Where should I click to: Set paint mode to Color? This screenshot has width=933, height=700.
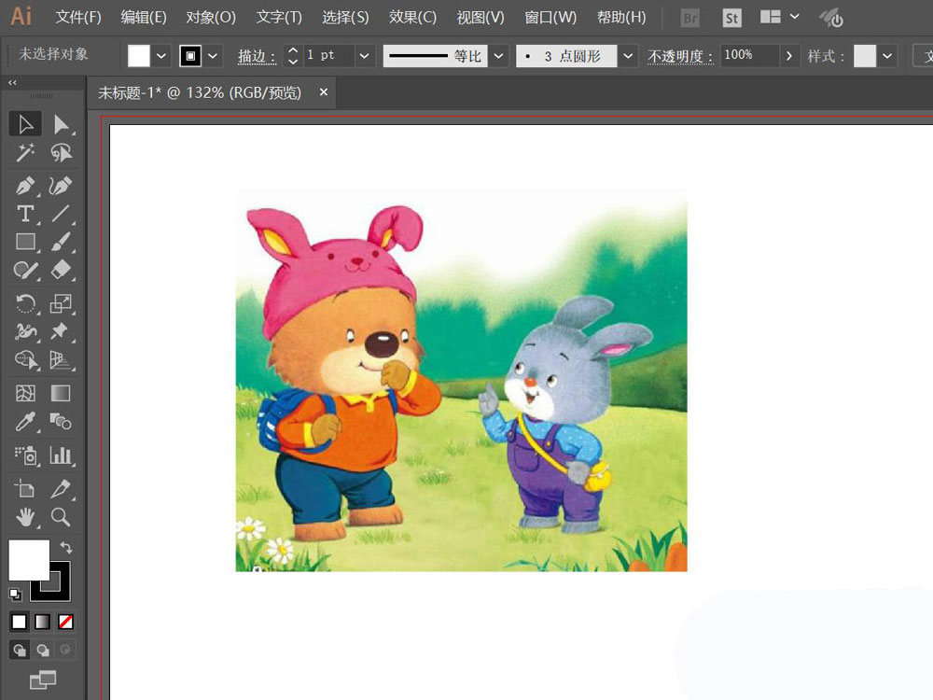point(19,622)
